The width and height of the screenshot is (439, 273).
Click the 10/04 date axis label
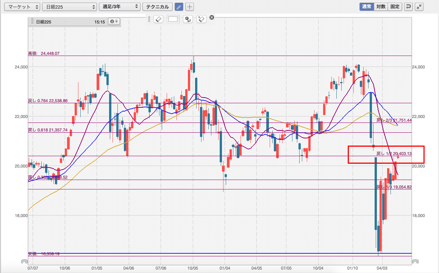tap(318, 268)
